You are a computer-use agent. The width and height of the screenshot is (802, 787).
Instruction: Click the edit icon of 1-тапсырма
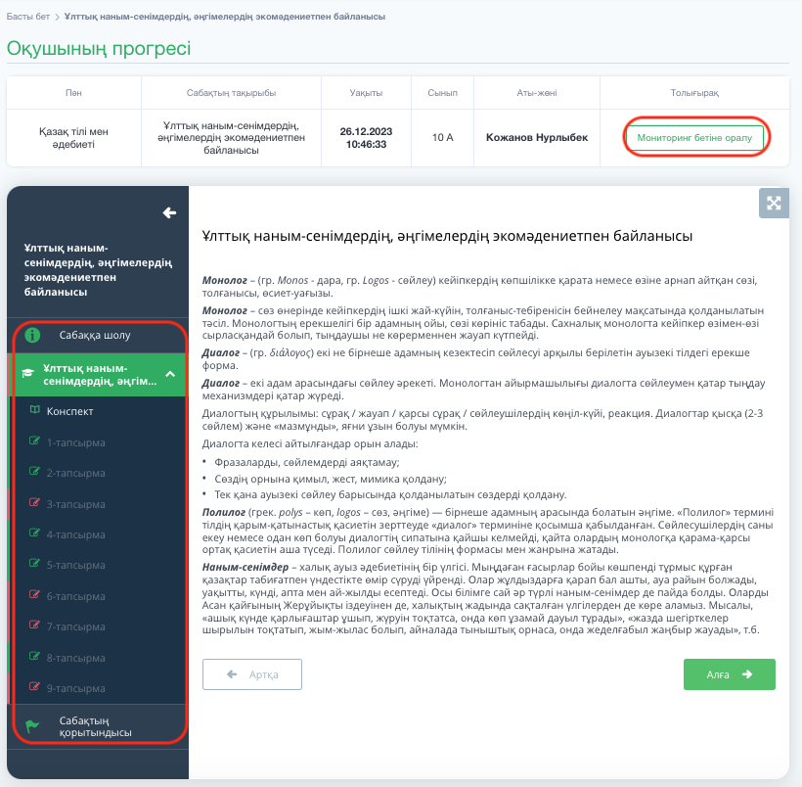pyautogui.click(x=34, y=440)
